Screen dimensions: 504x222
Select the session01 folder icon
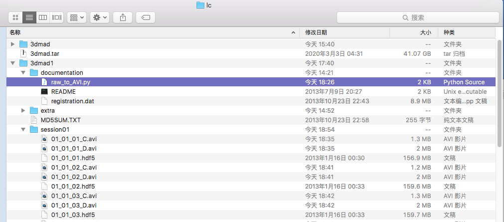34,130
